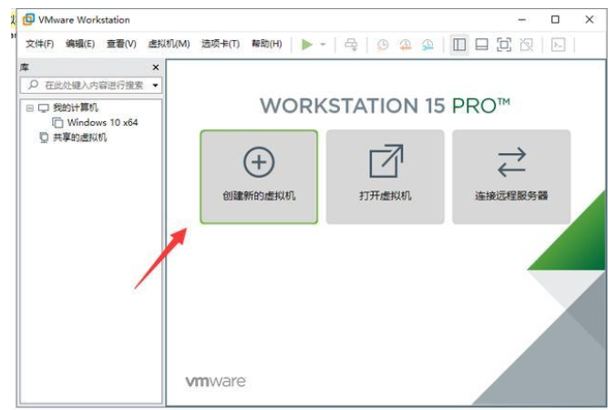Click the library search input field
The width and height of the screenshot is (608, 410).
(91, 85)
